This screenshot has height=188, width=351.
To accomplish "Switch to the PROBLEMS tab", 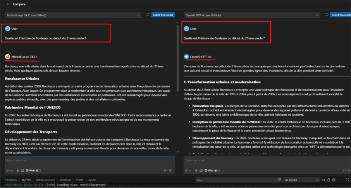I will [11, 180].
